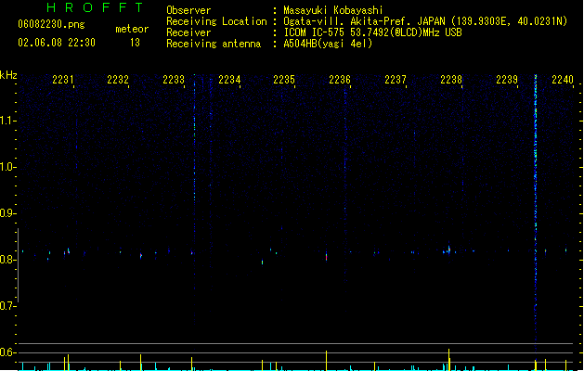Click the red meteor echo near 2236
The width and height of the screenshot is (584, 371).
click(326, 257)
